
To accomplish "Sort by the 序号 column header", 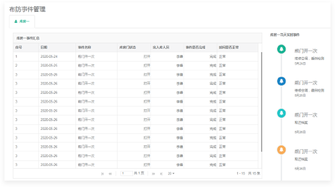I will (x=26, y=47).
